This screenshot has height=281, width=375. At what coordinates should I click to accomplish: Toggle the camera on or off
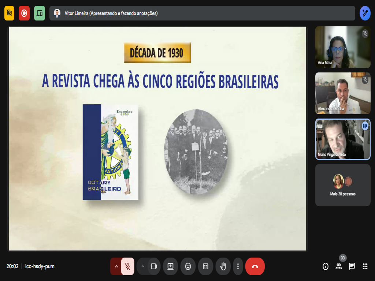154,266
